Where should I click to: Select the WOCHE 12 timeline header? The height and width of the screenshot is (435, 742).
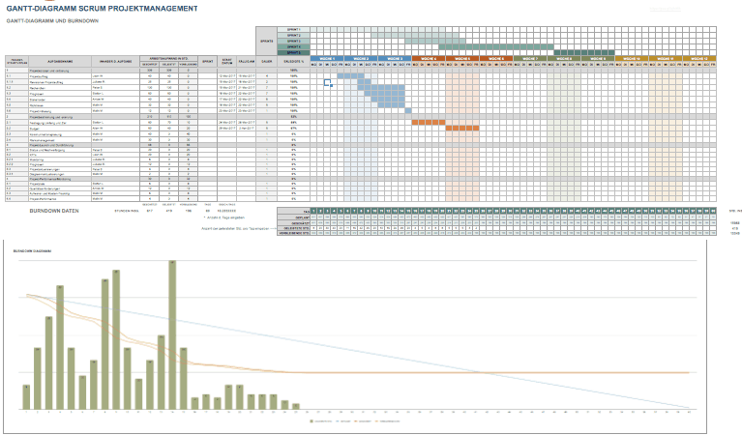(697, 58)
